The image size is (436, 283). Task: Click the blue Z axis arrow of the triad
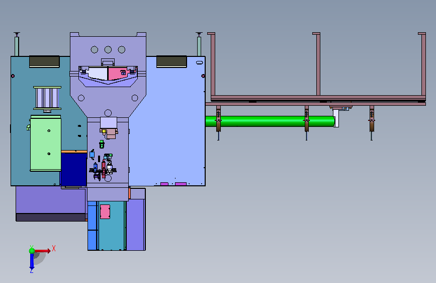pyautogui.click(x=32, y=262)
